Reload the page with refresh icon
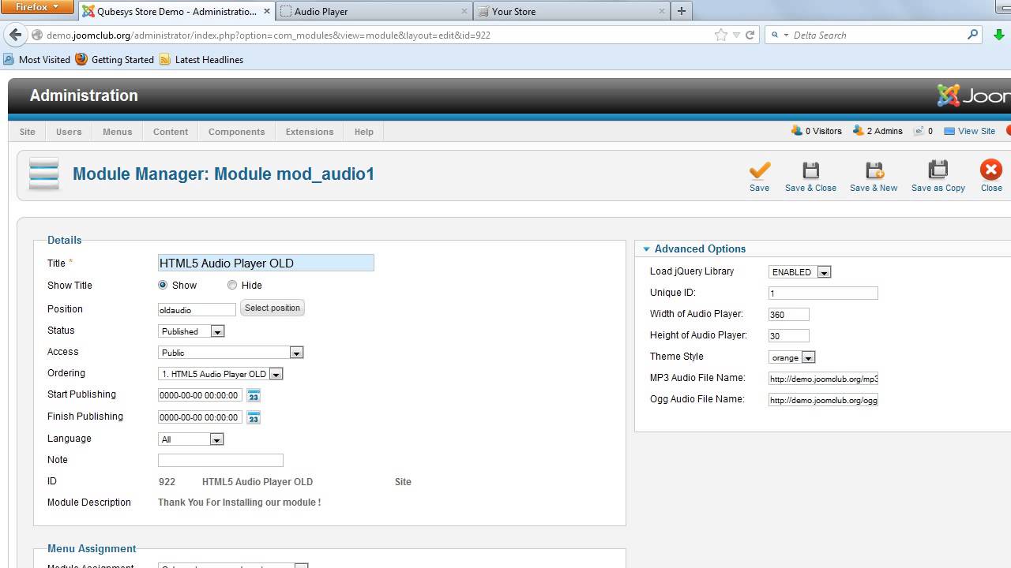 [750, 35]
